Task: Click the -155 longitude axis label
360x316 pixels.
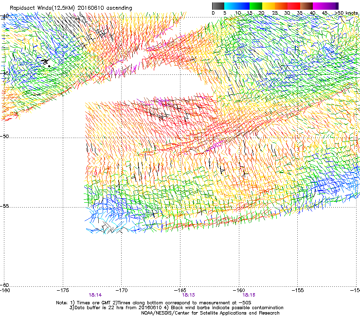Action: pos(298,290)
